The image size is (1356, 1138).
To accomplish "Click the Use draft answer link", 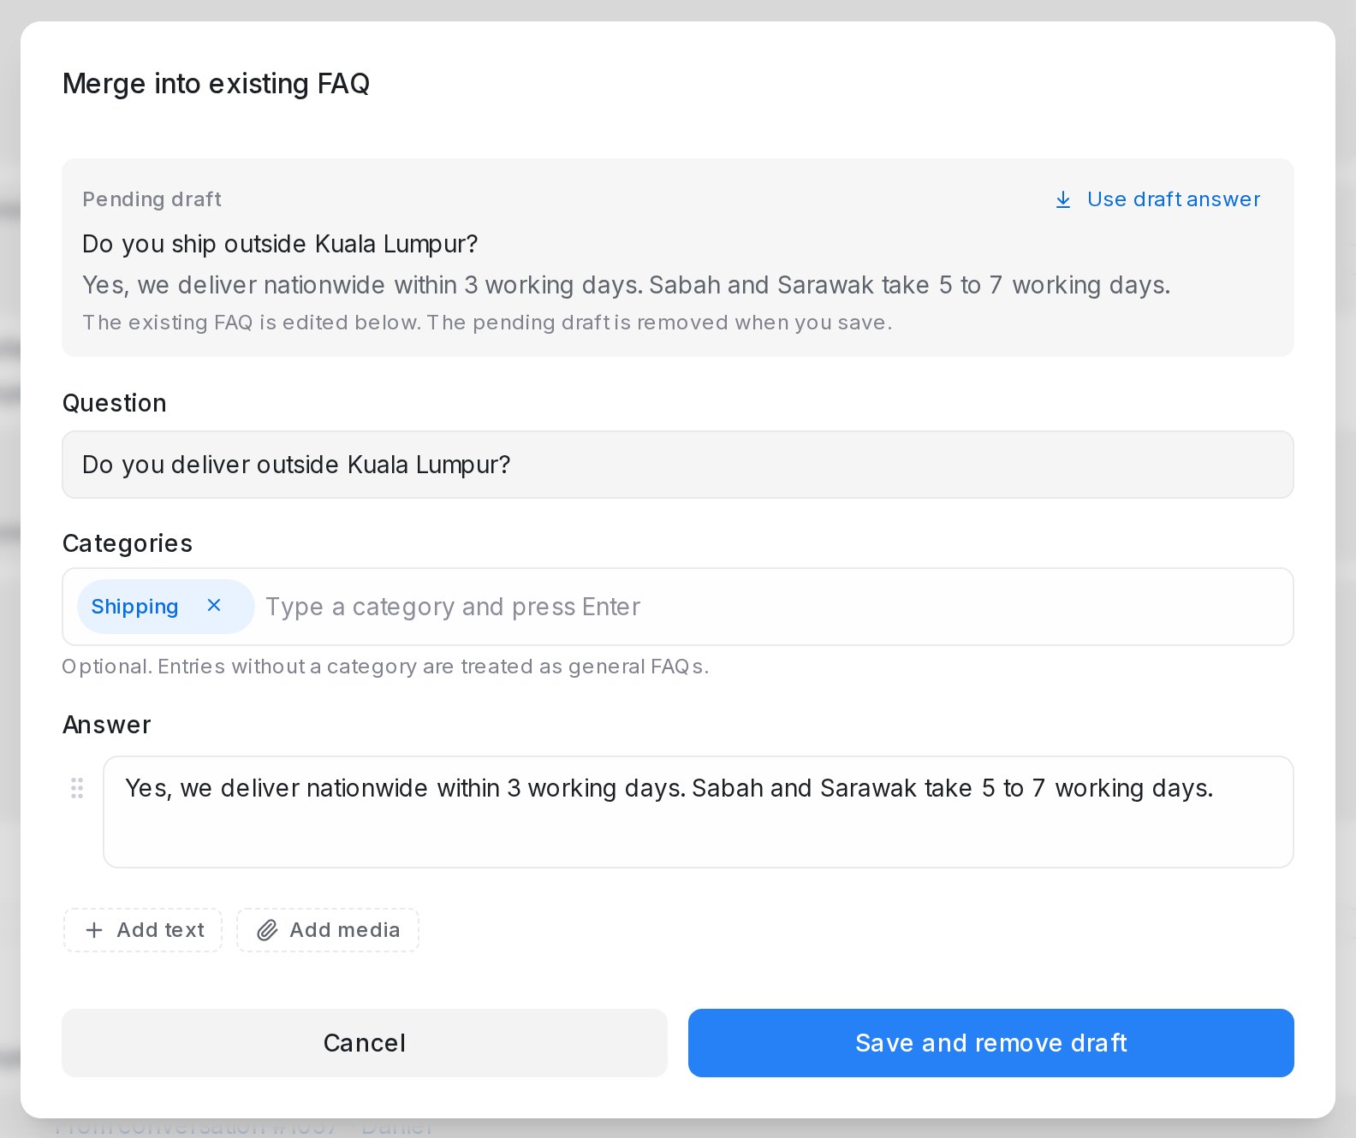I will click(x=1157, y=199).
